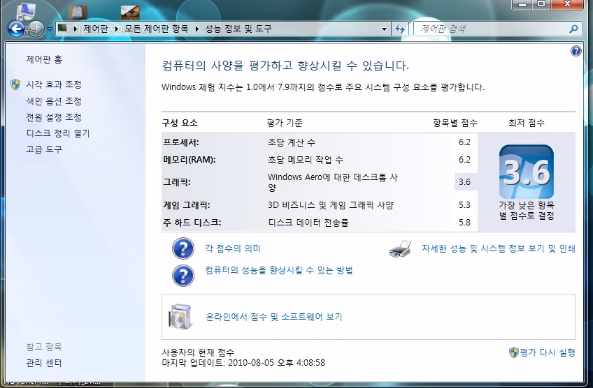Screen dimensions: 593x388
Task: Select 성능 정보 및 도구 breadcrumb
Action: [238, 29]
